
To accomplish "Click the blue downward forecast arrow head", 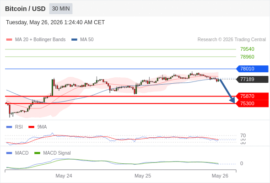I will pos(232,100).
